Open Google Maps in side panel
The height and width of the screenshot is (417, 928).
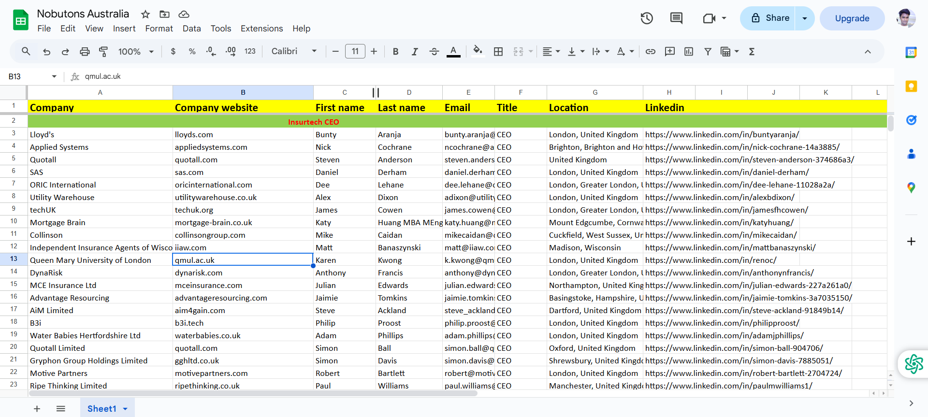pos(911,188)
